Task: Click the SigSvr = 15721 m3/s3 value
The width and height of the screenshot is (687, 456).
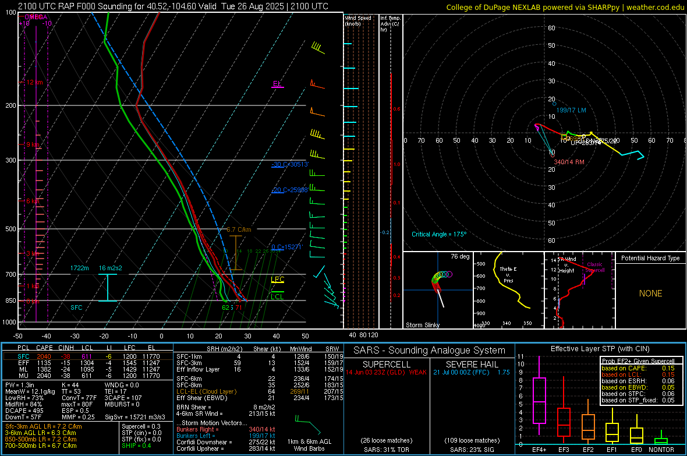Action: point(135,417)
